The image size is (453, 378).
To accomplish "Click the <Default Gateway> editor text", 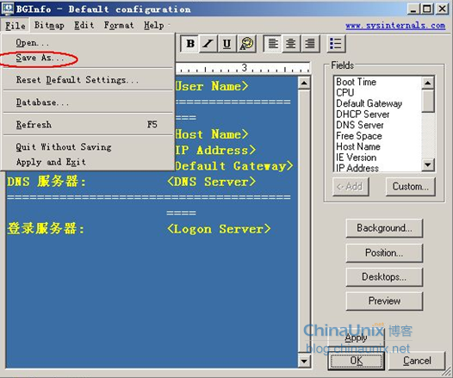I will click(x=234, y=166).
